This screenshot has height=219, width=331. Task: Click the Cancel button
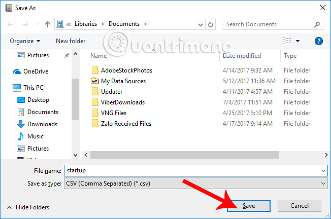(300, 206)
